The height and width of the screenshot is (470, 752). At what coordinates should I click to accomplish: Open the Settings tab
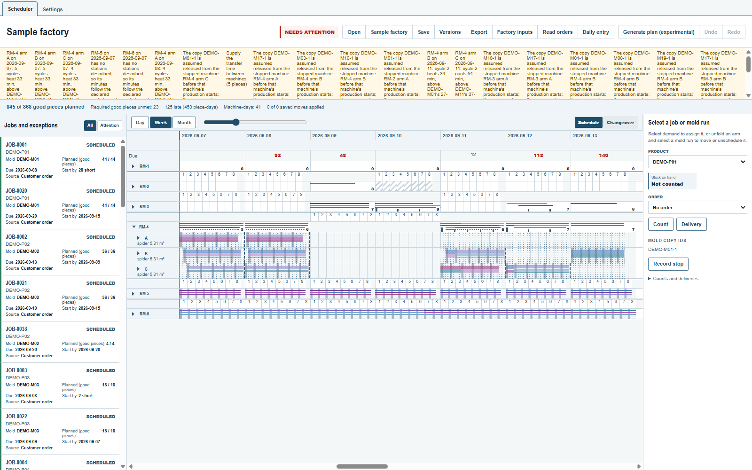coord(53,9)
